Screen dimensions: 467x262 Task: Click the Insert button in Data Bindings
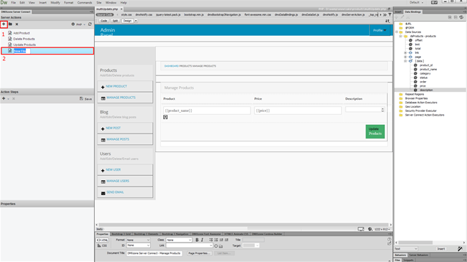(441, 248)
